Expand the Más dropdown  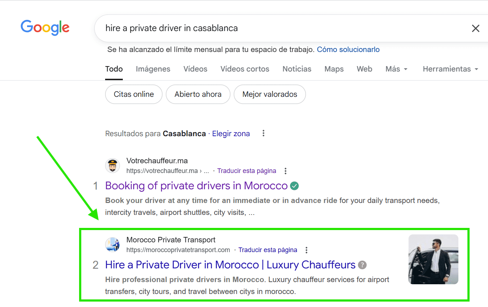click(x=396, y=69)
